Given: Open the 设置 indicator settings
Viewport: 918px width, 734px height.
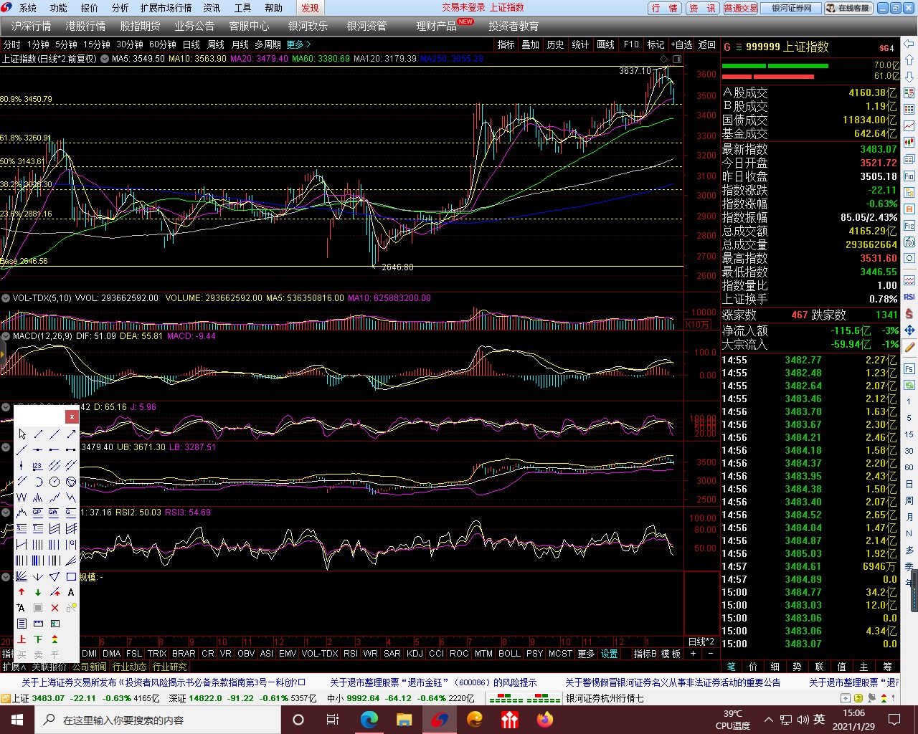Looking at the screenshot, I should tap(609, 654).
